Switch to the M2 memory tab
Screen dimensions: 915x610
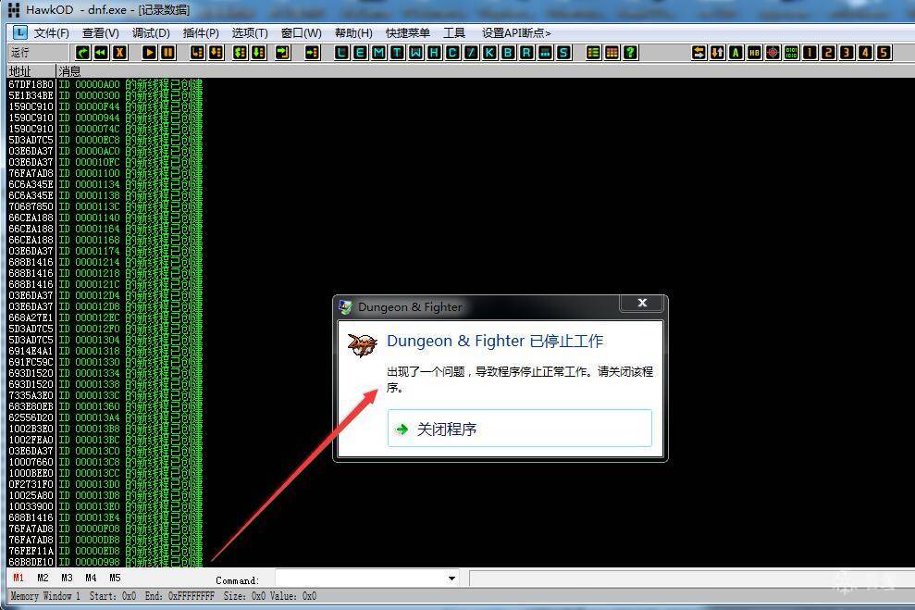(x=43, y=578)
